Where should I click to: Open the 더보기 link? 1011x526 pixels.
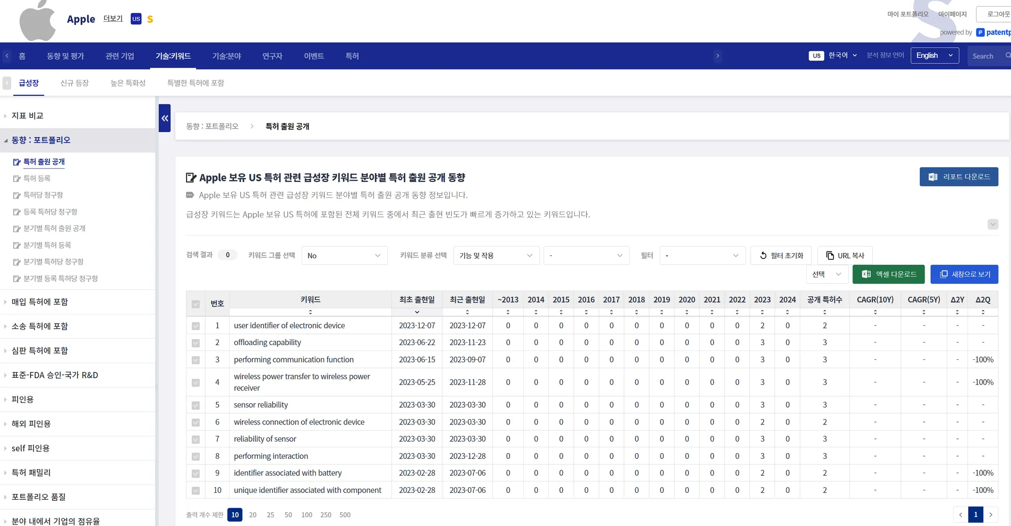pos(113,18)
